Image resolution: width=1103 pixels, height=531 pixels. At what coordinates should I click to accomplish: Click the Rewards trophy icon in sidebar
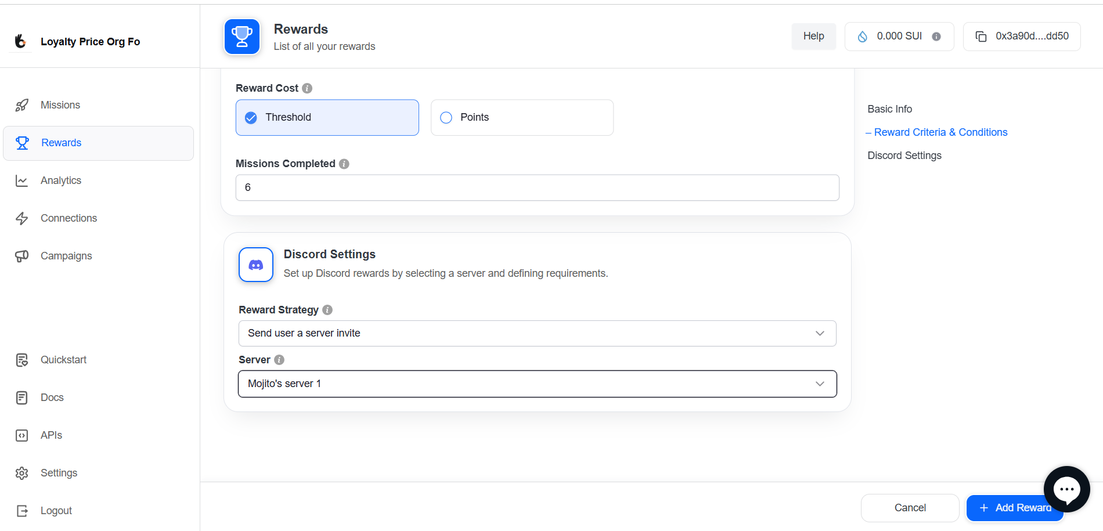(x=22, y=143)
